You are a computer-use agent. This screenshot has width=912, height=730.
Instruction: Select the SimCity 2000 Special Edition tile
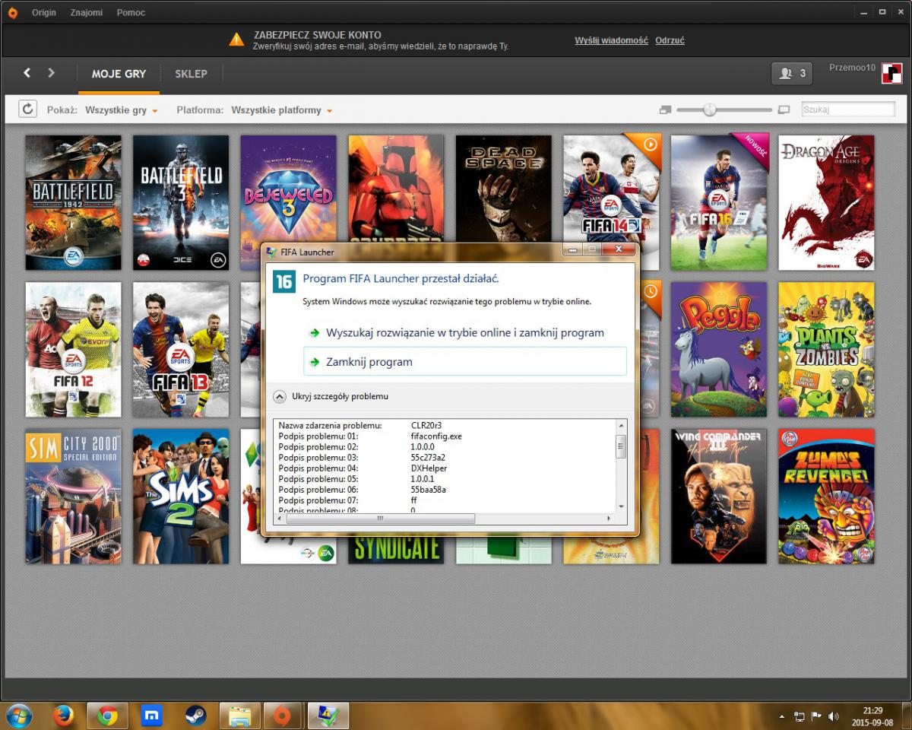73,497
